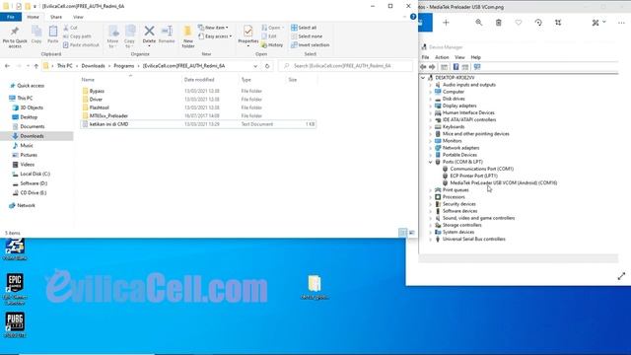Open the Epic Games Launcher shortcut
The image size is (631, 355).
[x=15, y=289]
